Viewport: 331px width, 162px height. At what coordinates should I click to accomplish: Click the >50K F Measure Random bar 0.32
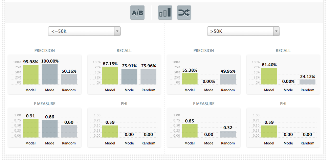point(228,134)
